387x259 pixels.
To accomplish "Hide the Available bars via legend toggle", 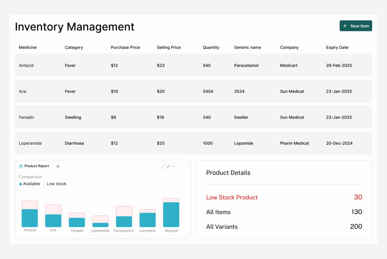I will [x=29, y=184].
